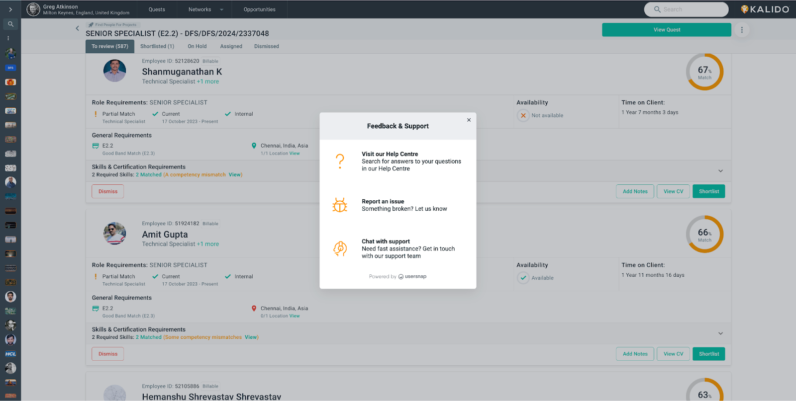Click the View Quest button
796x401 pixels.
click(666, 30)
